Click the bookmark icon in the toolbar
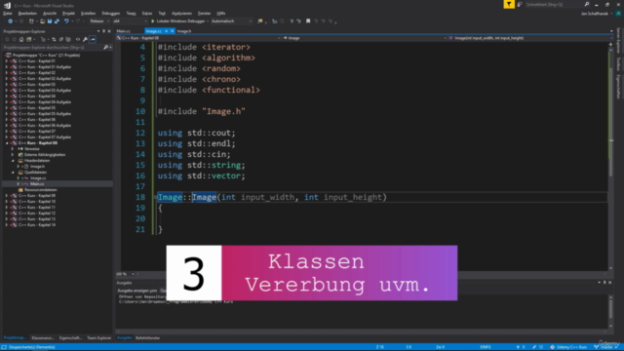This screenshot has height=351, width=624. pos(308,21)
